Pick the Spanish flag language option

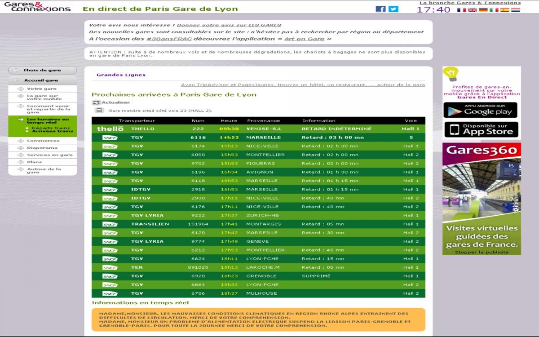(x=504, y=9)
